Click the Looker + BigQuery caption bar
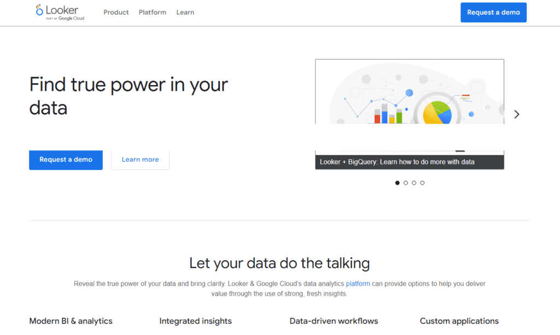560x335 pixels. click(x=410, y=162)
